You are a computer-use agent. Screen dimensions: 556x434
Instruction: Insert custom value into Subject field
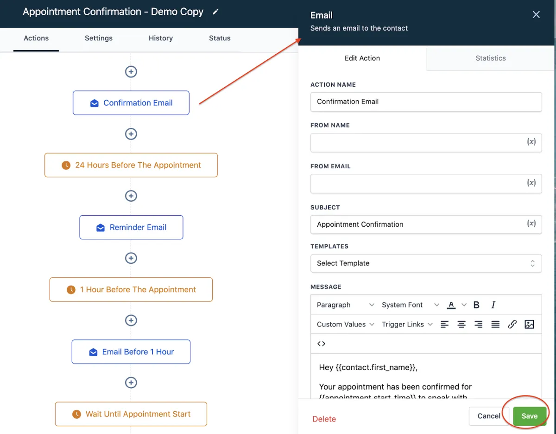531,224
